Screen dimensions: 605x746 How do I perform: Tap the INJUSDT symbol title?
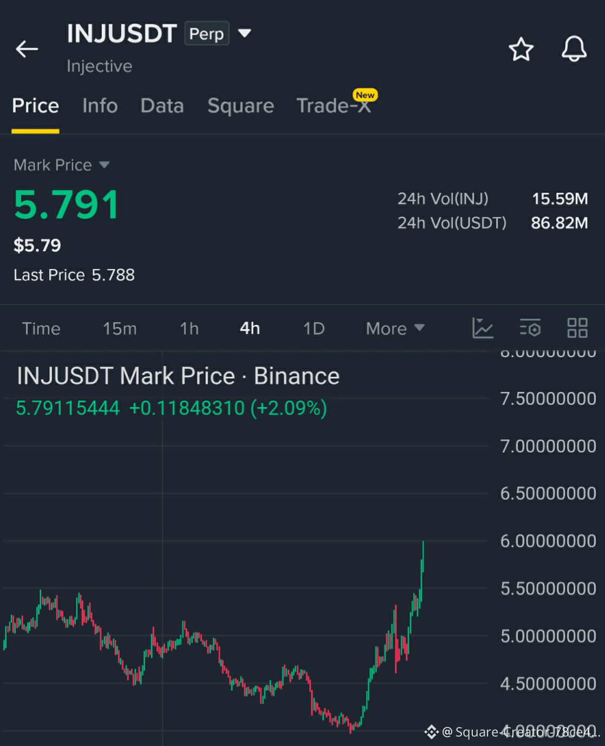click(x=122, y=34)
